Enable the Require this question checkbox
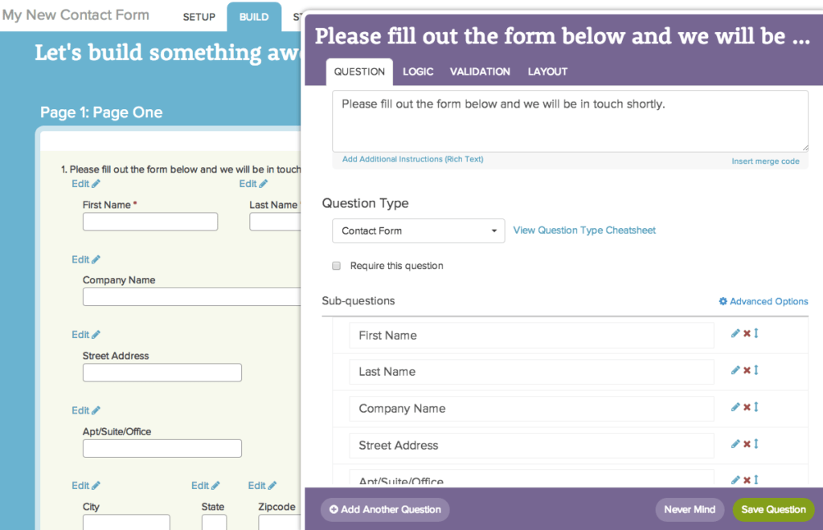 pos(336,265)
